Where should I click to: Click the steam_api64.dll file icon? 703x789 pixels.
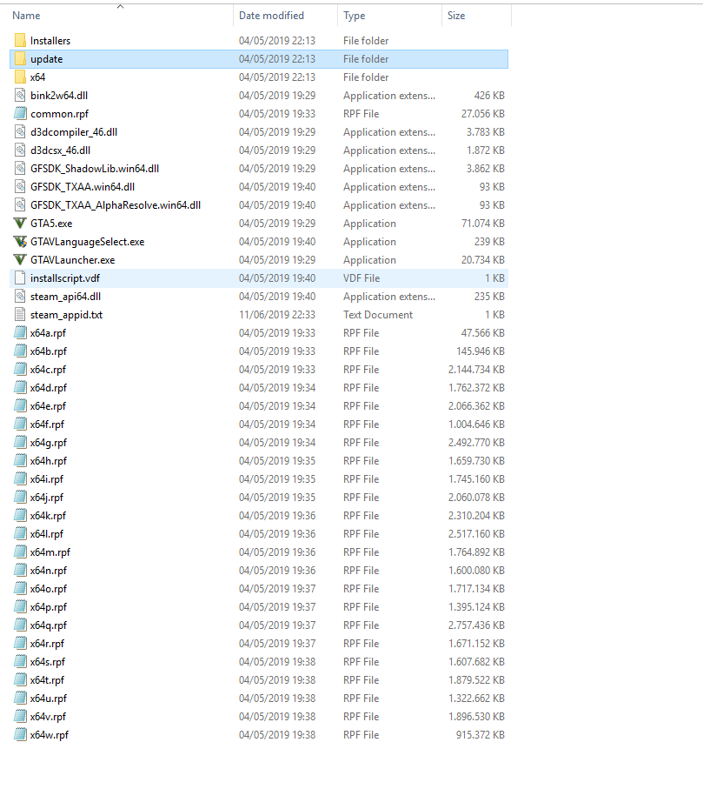[20, 297]
